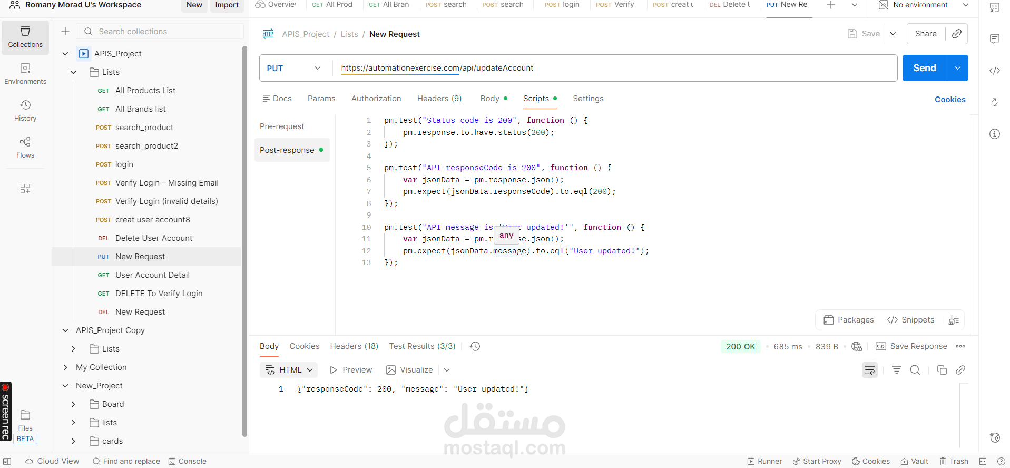This screenshot has height=468, width=1010.
Task: Open the Console in status bar
Action: tap(188, 461)
